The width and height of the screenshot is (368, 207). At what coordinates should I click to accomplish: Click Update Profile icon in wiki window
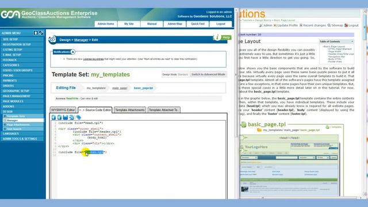tap(275, 25)
